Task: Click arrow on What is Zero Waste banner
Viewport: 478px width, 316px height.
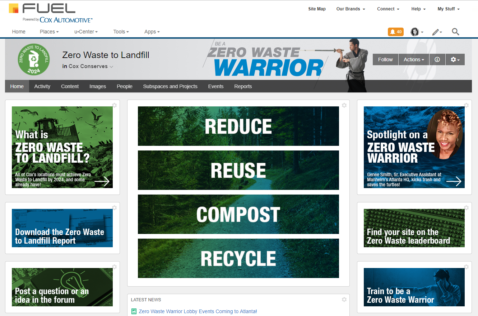Action: click(102, 181)
